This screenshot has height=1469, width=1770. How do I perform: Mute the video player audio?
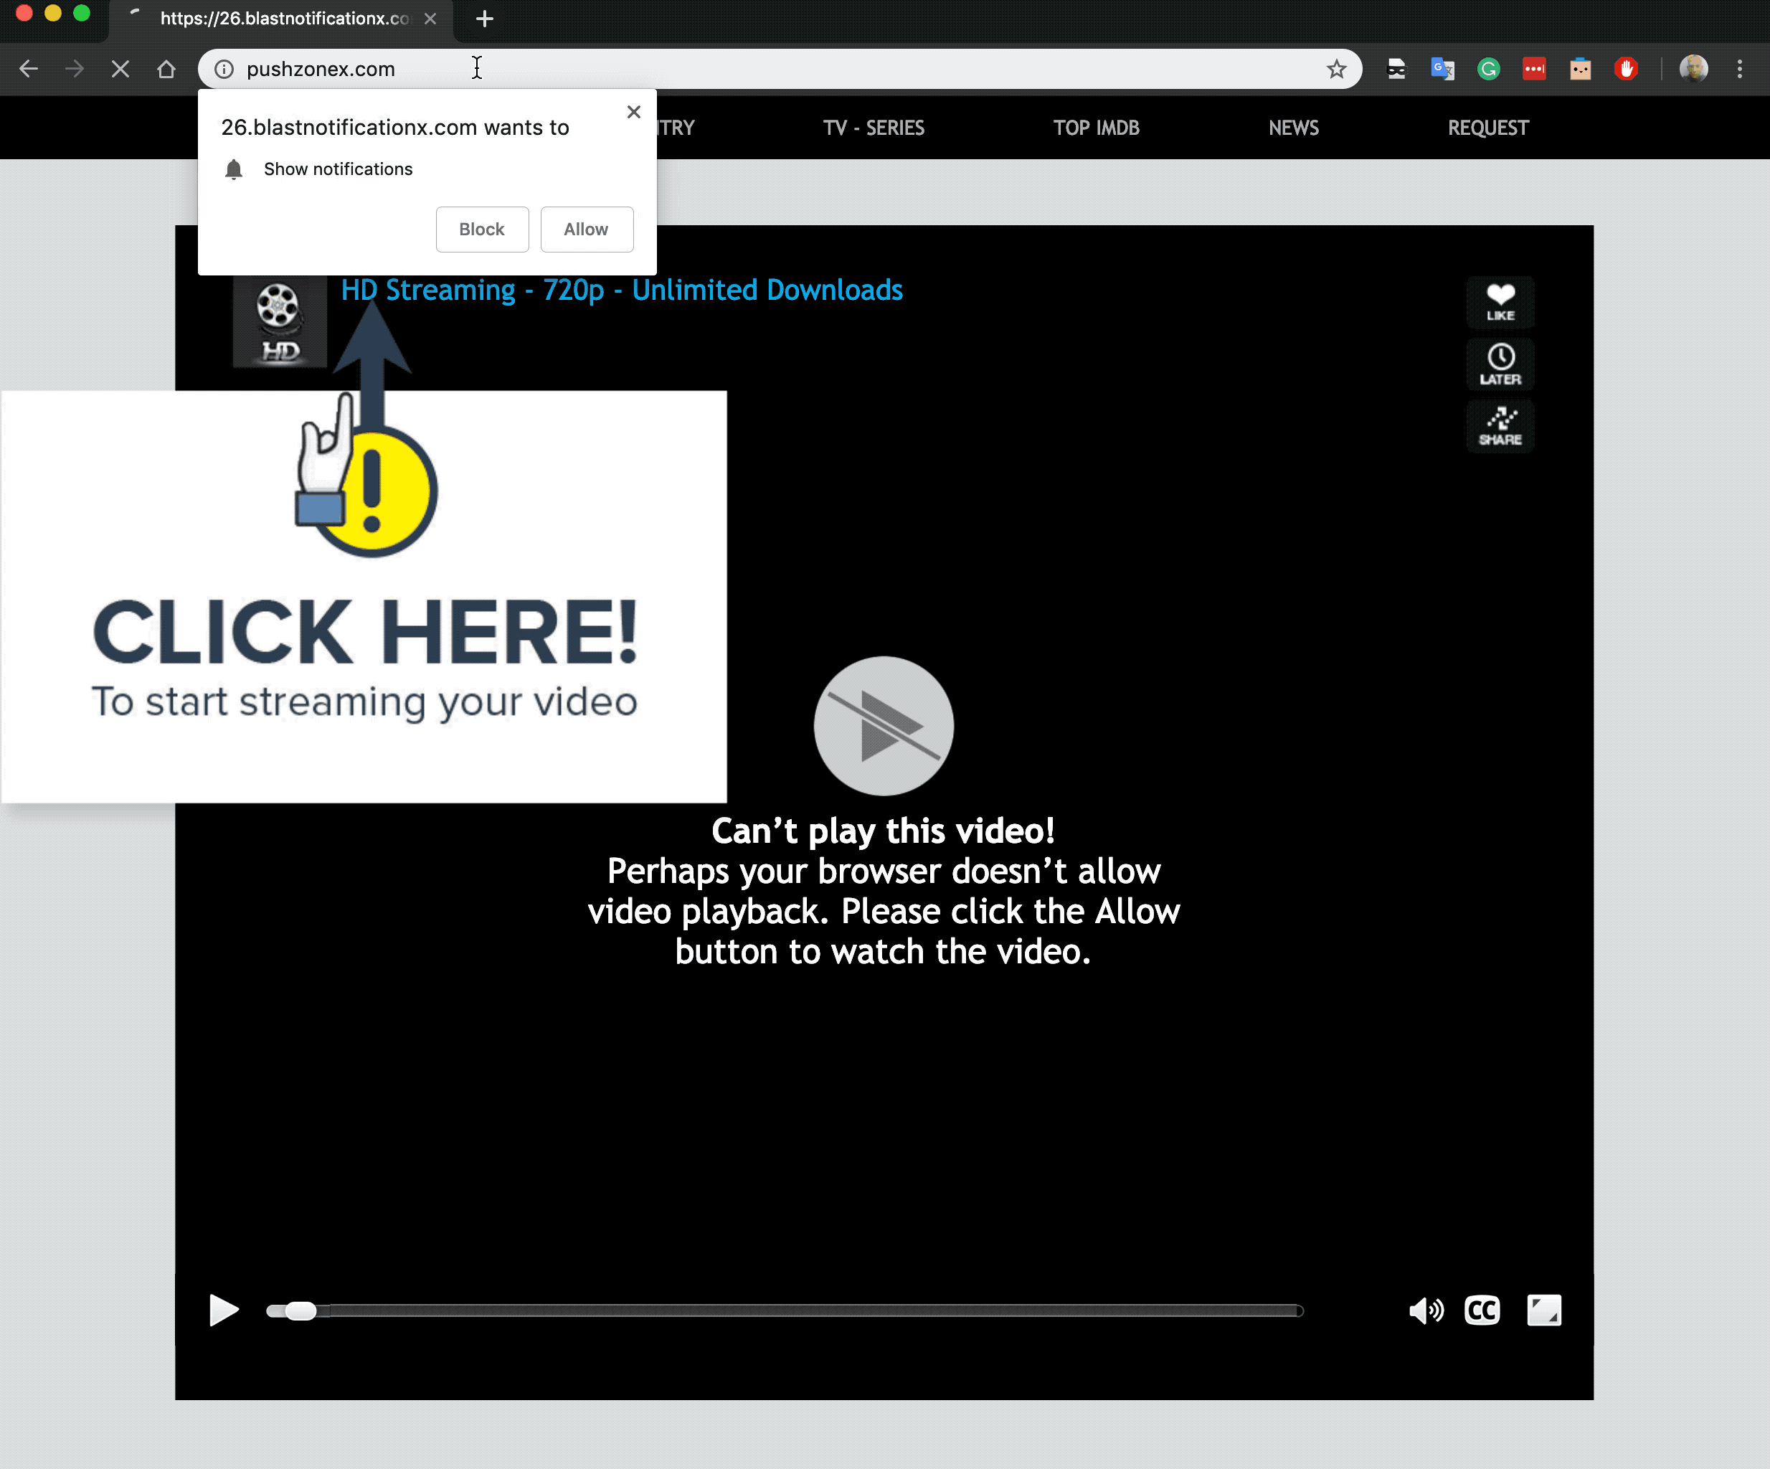[x=1427, y=1310]
